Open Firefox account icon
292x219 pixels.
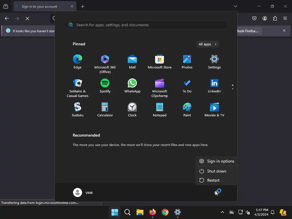tap(265, 18)
